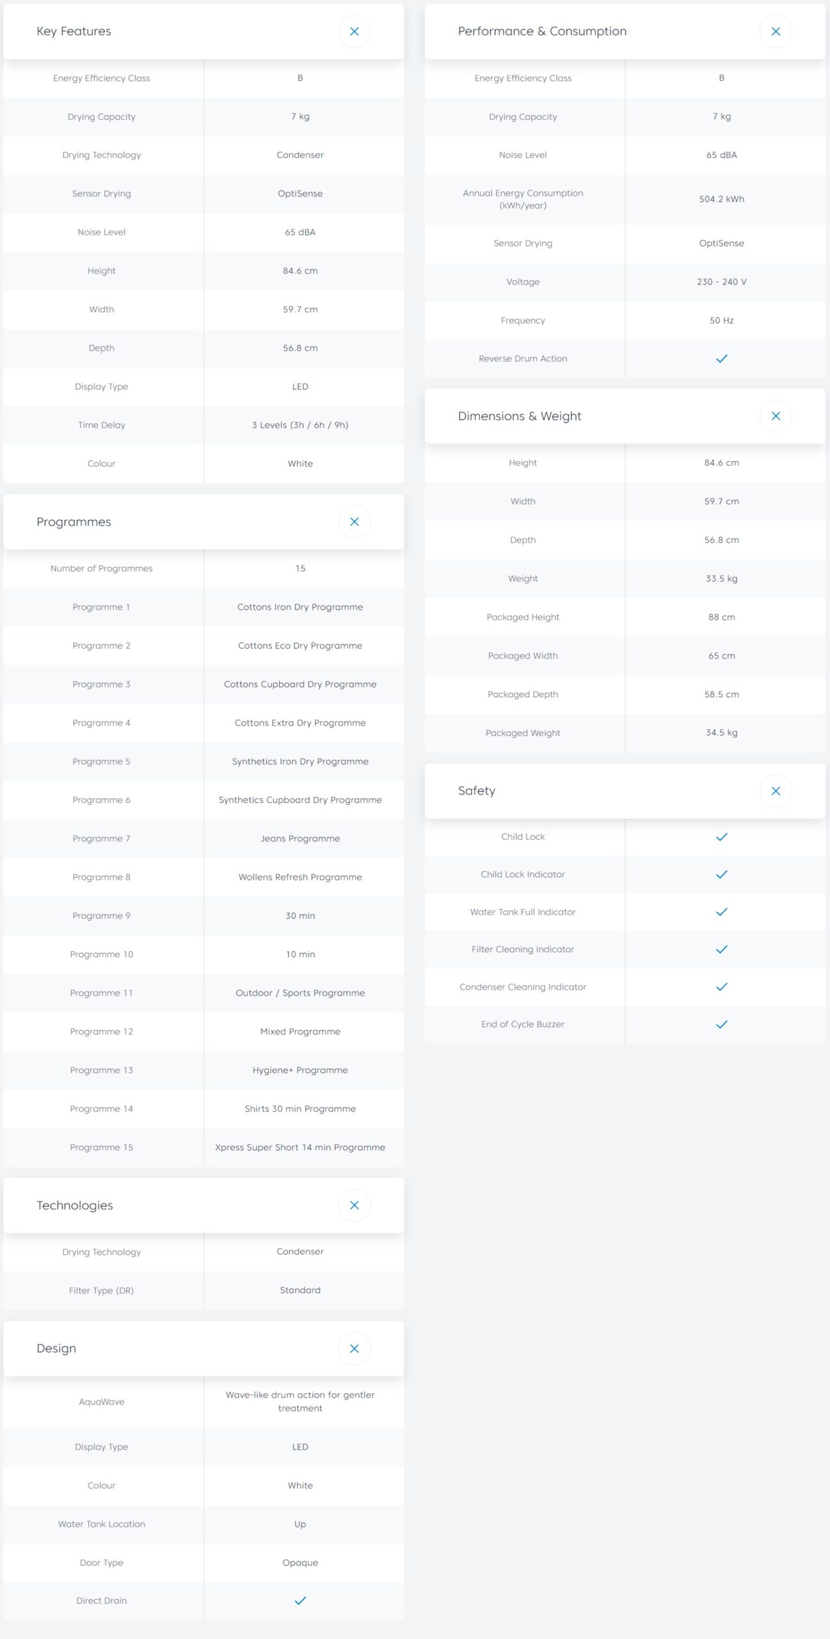
Task: Click the Reverse Drum Action checkmark
Action: coord(721,359)
